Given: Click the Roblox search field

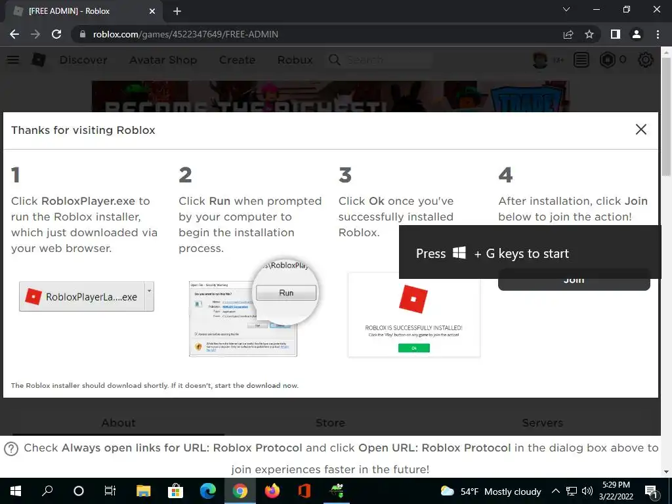Looking at the screenshot, I should click(380, 60).
